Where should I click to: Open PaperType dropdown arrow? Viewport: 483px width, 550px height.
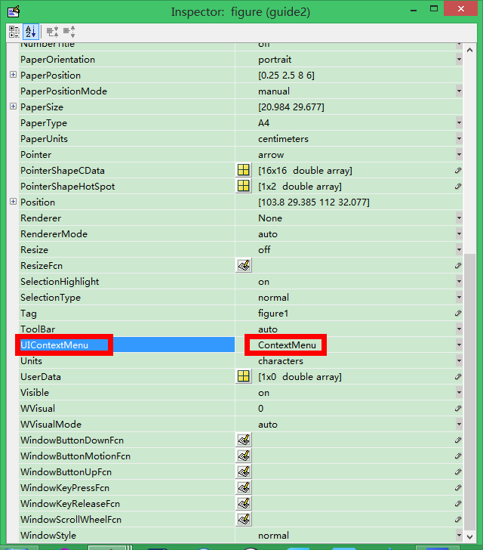coord(459,122)
